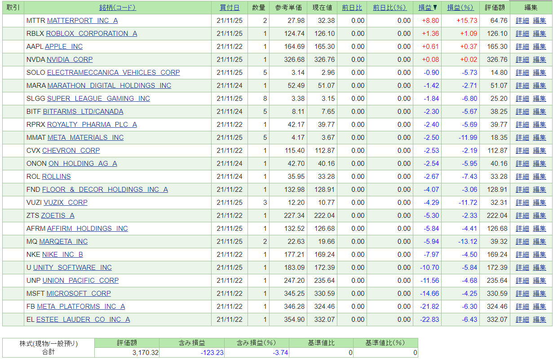Screen dimensions: 553x359
Task: Open NVIDIA_CORP stock link
Action: [x=70, y=60]
